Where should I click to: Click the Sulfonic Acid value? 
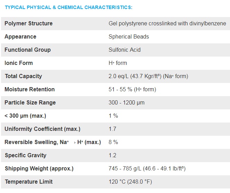[x=125, y=50]
